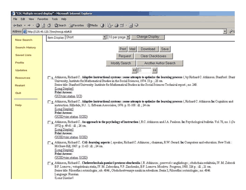Open the 10 per page dropdown
This screenshot has width=246, height=190.
coord(119,37)
